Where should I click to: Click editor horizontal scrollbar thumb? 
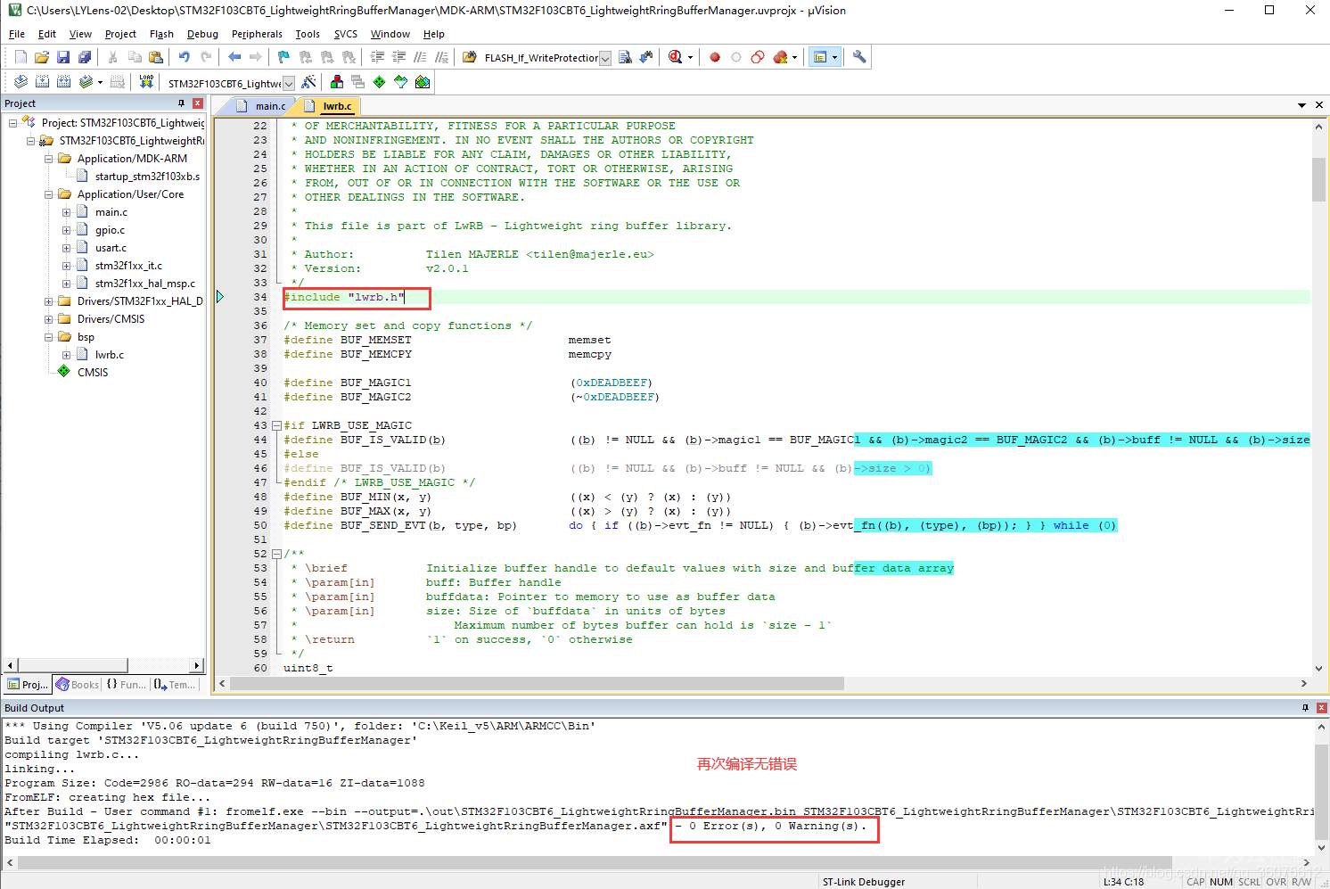(537, 684)
